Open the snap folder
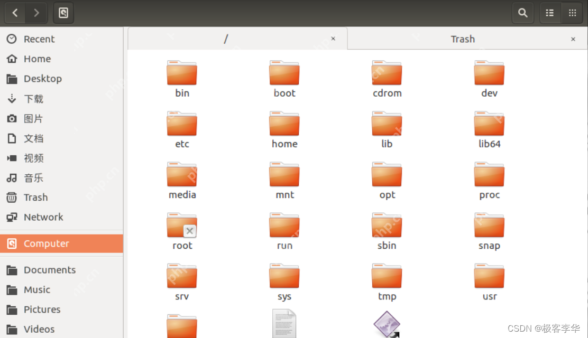Viewport: 588px width, 338px height. [489, 226]
